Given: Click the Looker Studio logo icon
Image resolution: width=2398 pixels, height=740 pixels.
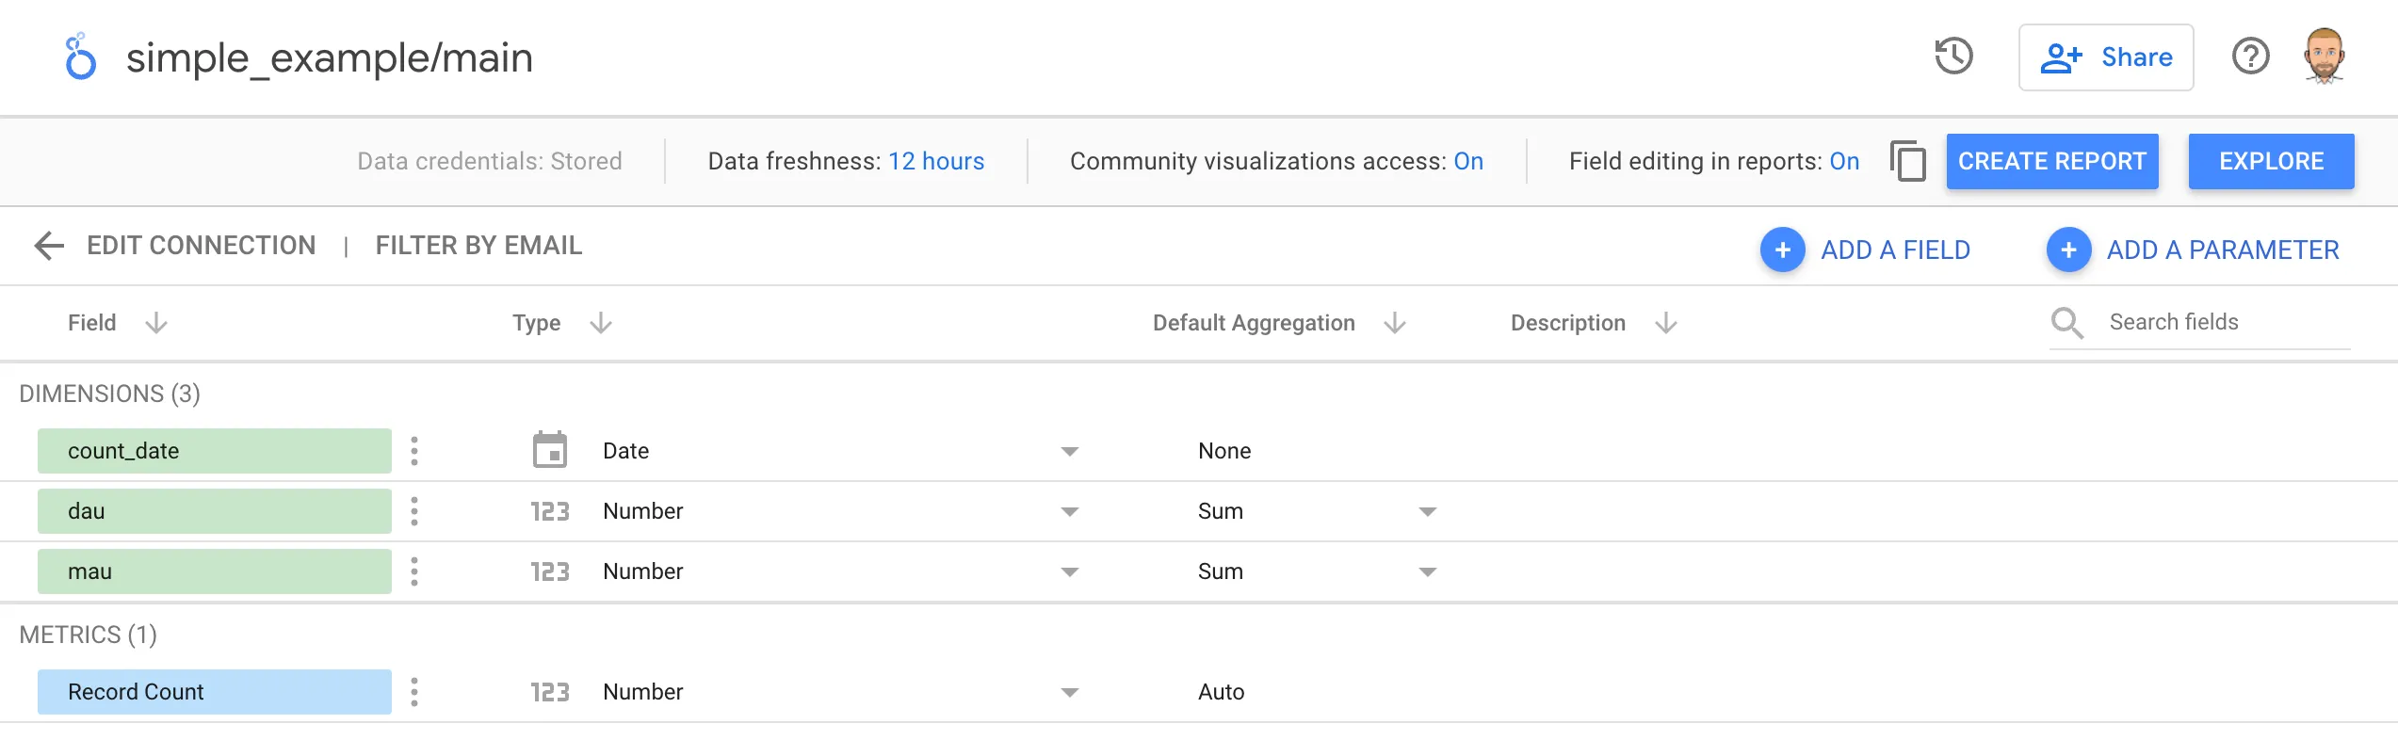Looking at the screenshot, I should tap(80, 57).
